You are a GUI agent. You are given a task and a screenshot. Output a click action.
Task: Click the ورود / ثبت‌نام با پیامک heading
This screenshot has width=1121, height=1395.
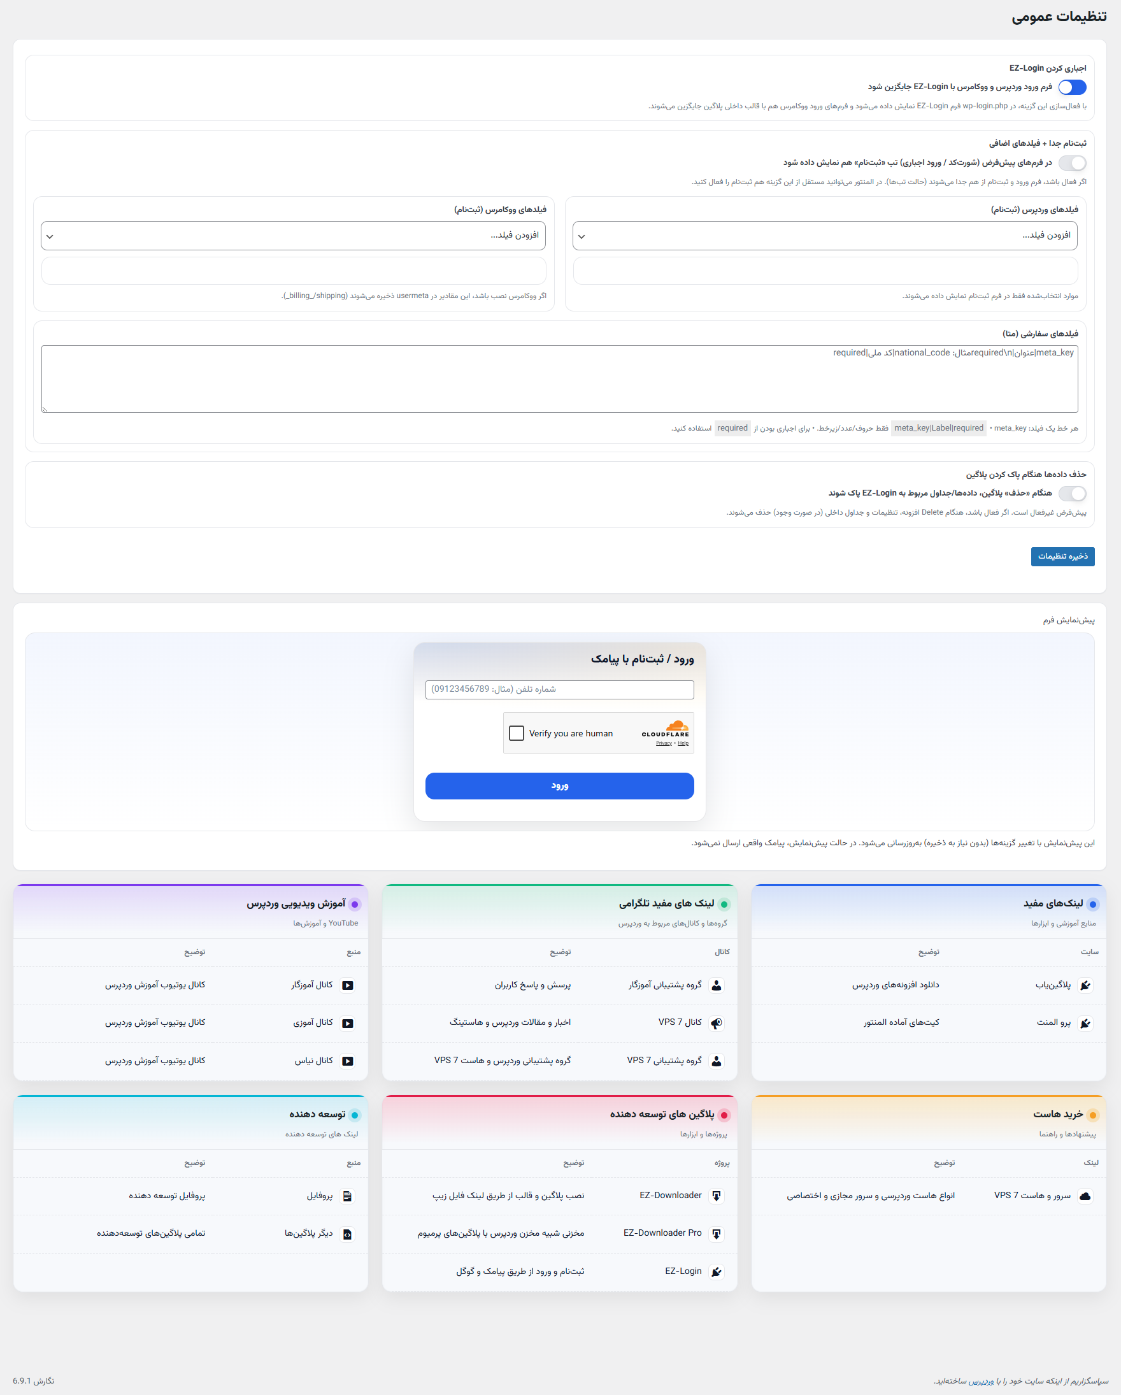[x=641, y=659]
